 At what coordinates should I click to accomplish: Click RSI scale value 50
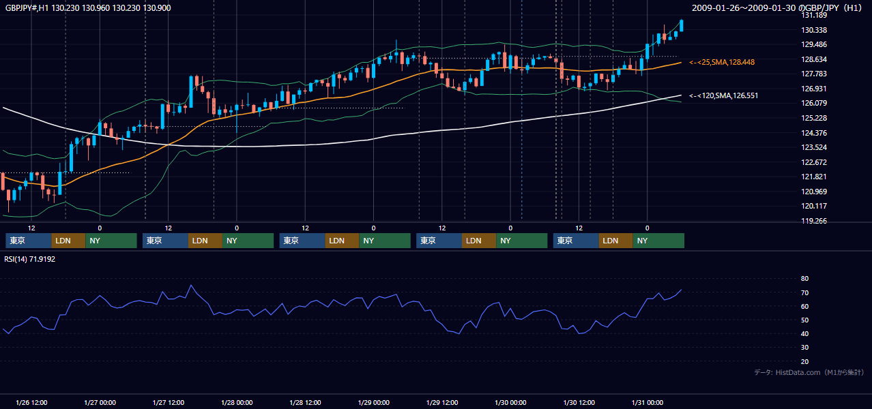click(x=804, y=320)
